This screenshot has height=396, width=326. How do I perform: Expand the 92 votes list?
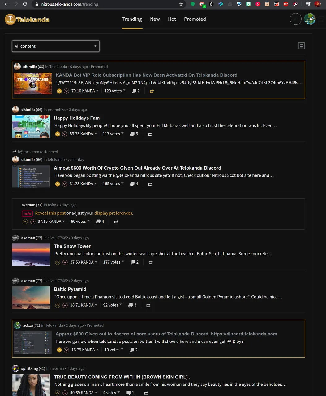click(112, 305)
